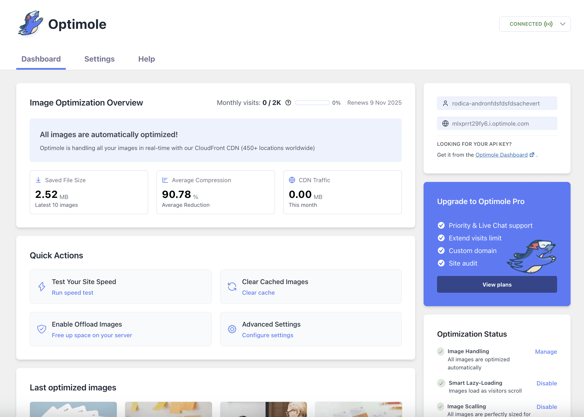The width and height of the screenshot is (584, 417).
Task: Click the shield Offload Images icon
Action: click(x=42, y=329)
